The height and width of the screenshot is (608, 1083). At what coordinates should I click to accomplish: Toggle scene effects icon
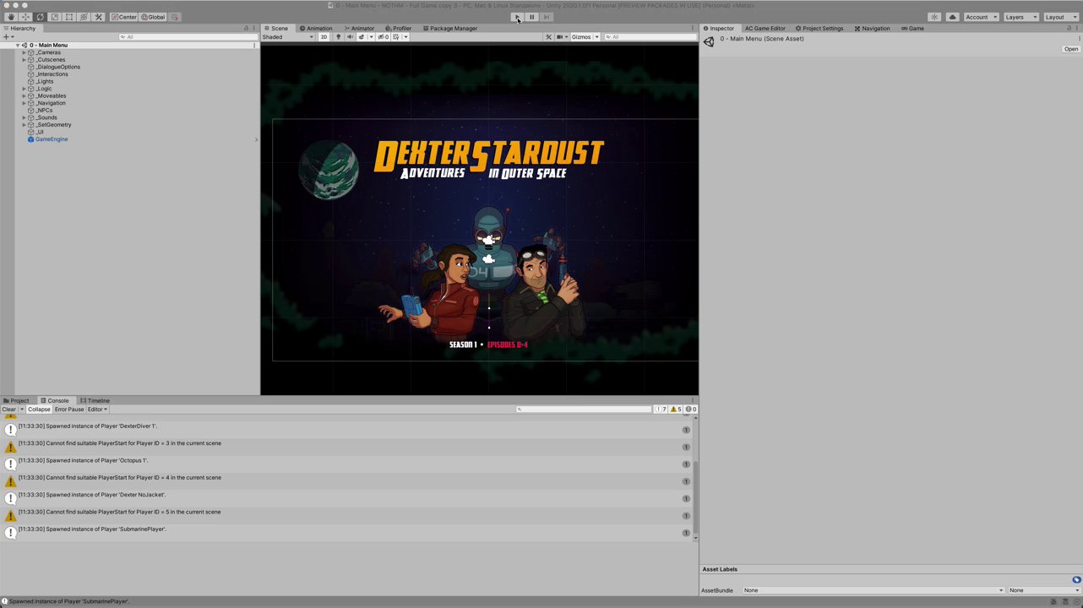[362, 37]
